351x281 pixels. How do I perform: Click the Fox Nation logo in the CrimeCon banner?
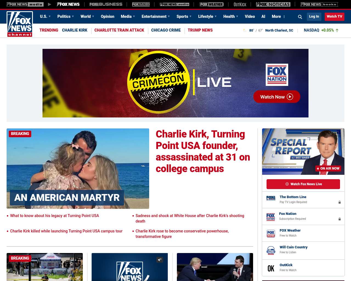pyautogui.click(x=277, y=75)
